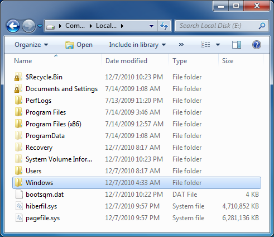Viewport: 274px width, 237px height.
Task: Select the Program Files (x86) folder icon
Action: point(18,124)
